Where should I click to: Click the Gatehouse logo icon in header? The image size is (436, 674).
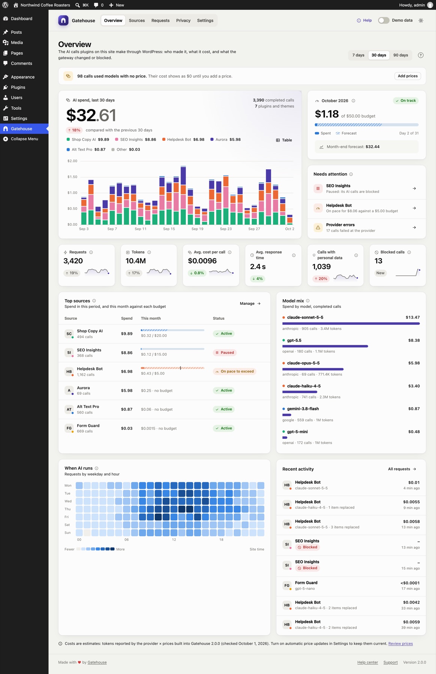(x=63, y=21)
